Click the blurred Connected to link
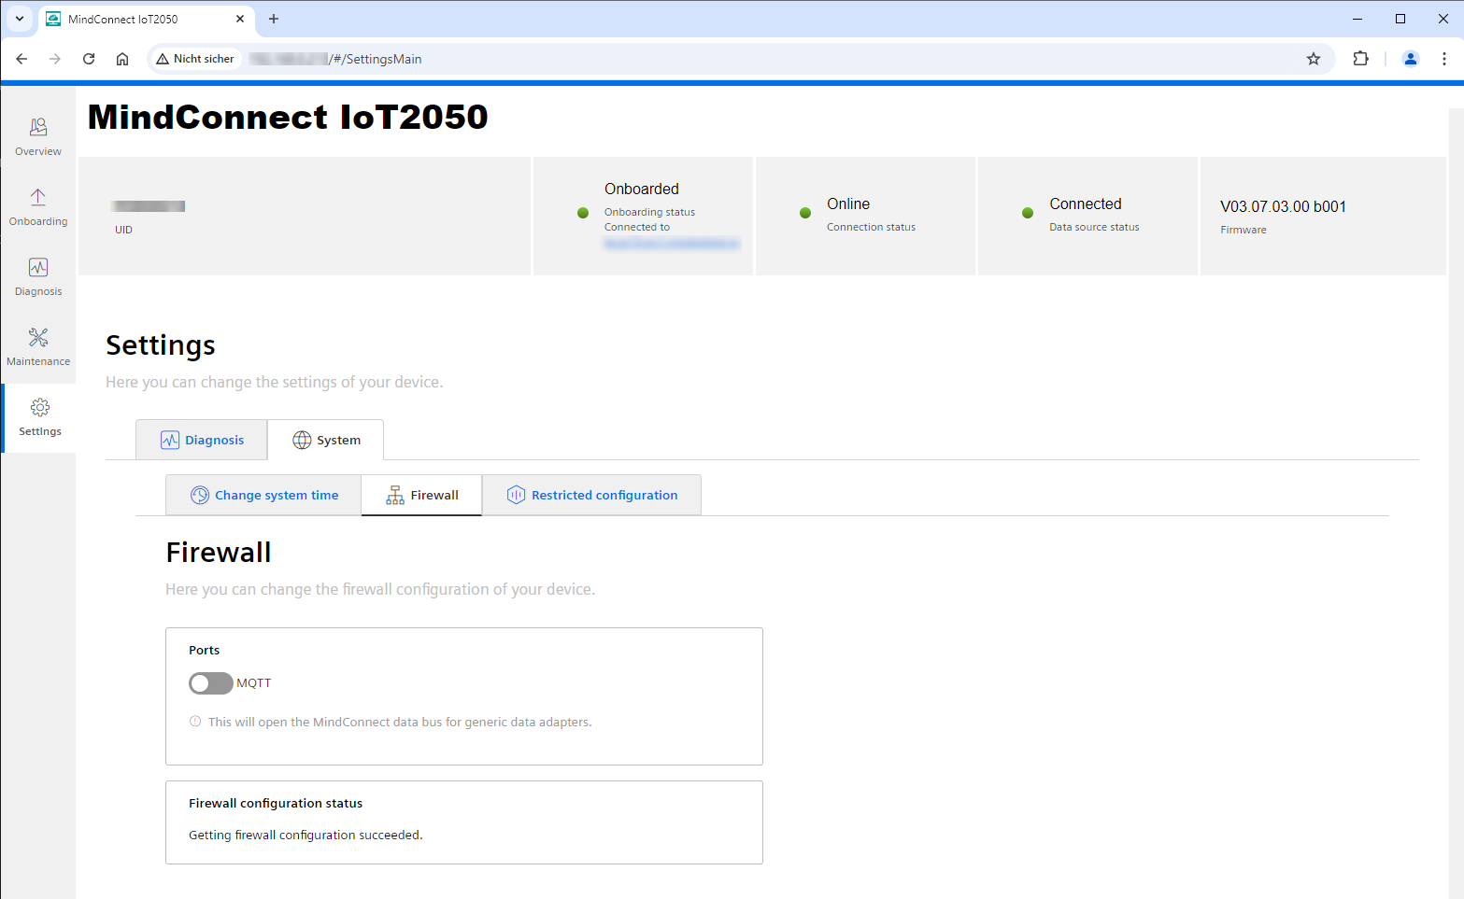Image resolution: width=1464 pixels, height=899 pixels. coord(672,243)
